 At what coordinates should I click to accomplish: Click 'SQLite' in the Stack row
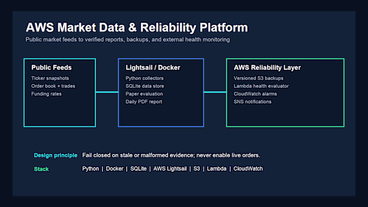click(138, 169)
